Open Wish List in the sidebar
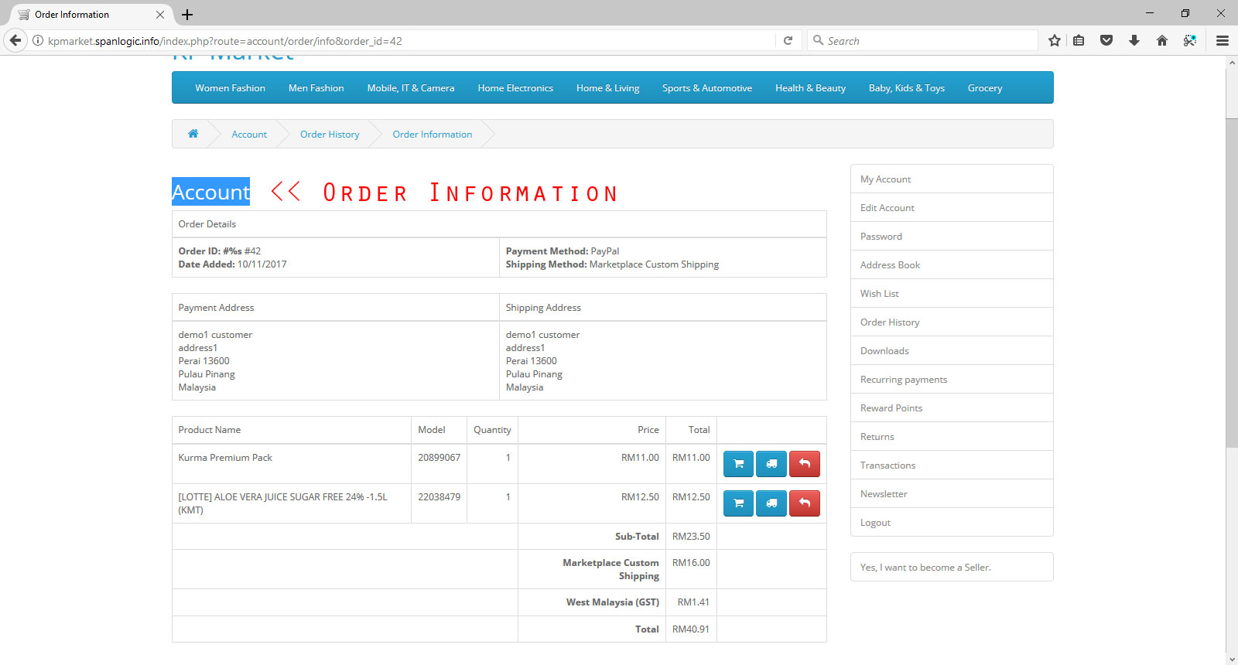 (x=952, y=294)
